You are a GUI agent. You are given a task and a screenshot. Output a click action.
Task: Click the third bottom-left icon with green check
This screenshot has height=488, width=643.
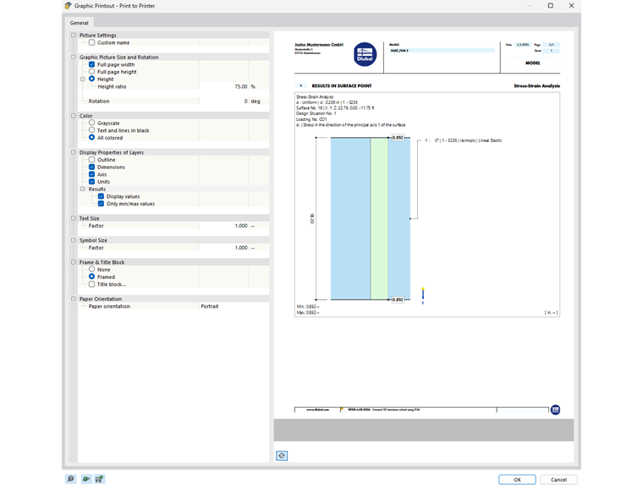(x=100, y=479)
